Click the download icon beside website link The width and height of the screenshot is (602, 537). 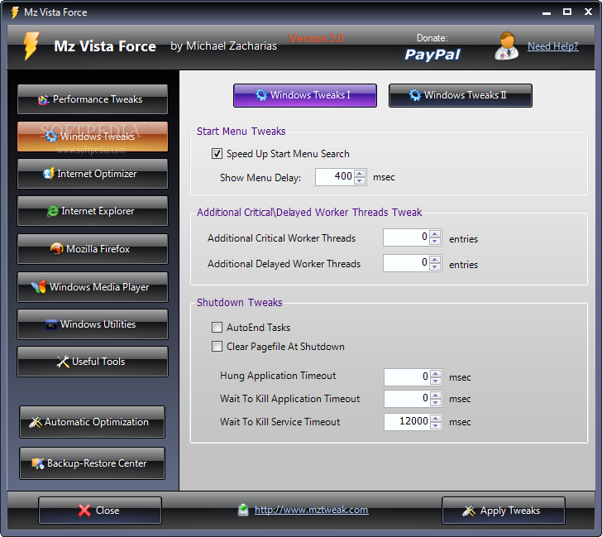(x=243, y=510)
